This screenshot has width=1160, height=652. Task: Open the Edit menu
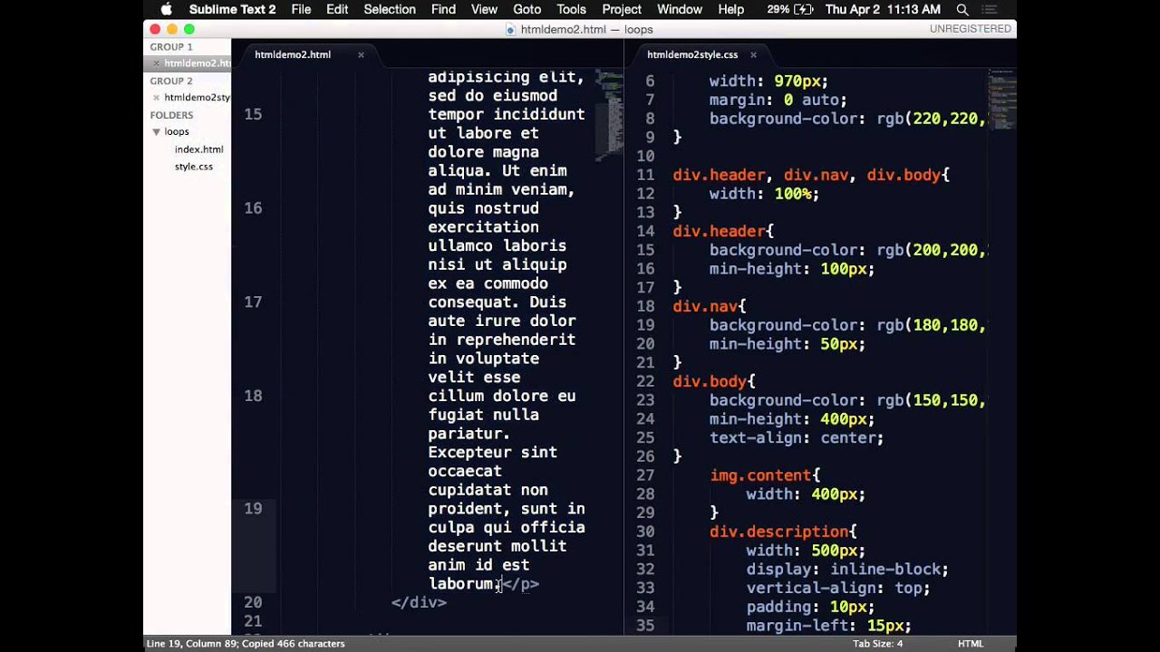tap(337, 9)
